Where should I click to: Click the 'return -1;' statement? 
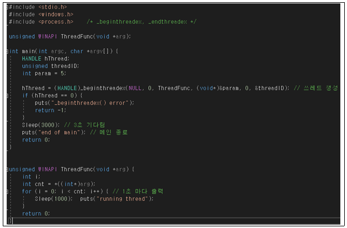click(50, 110)
